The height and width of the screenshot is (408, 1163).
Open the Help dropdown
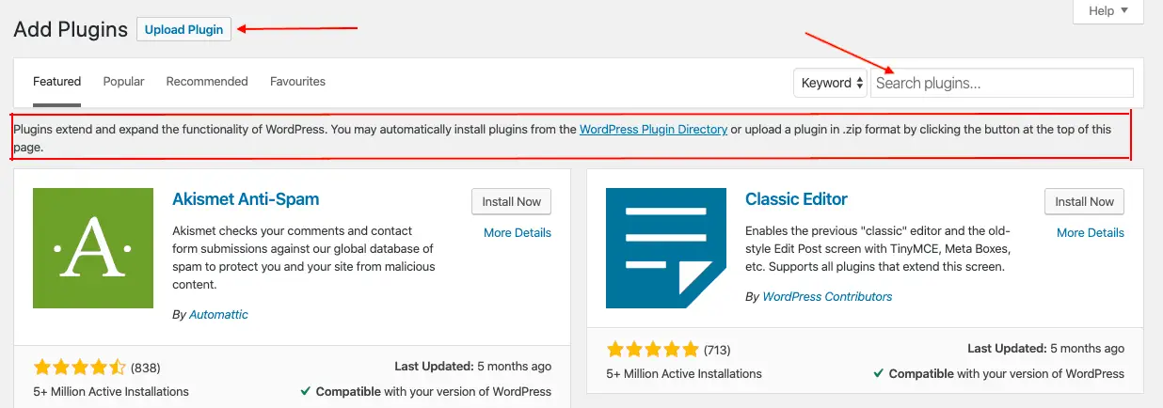pos(1107,10)
